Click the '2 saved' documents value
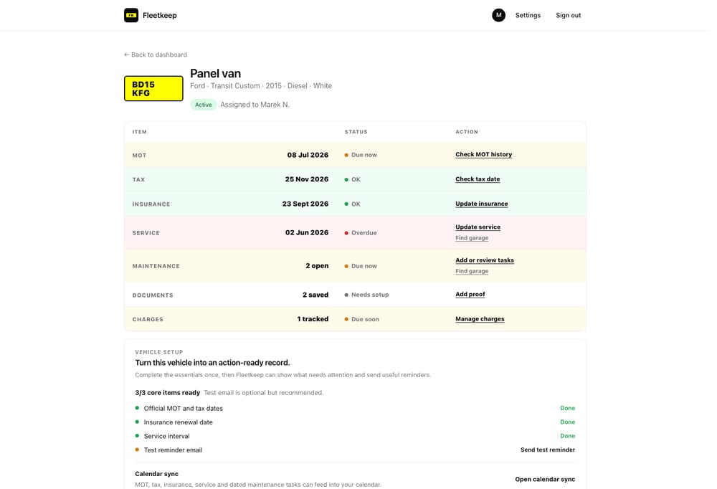Image resolution: width=717 pixels, height=489 pixels. click(x=315, y=295)
